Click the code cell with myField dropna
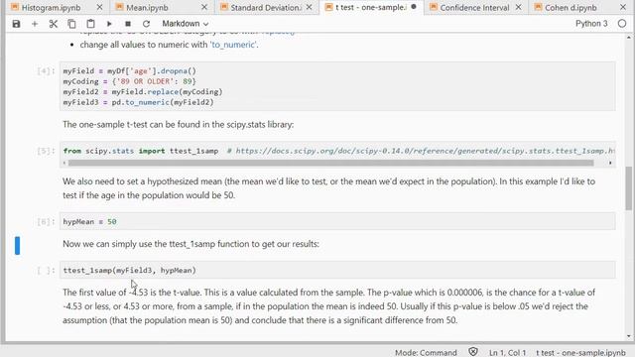 tap(337, 86)
